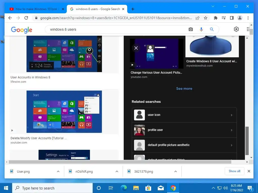The width and height of the screenshot is (258, 193).
Task: Open the User.png downloaded file
Action: pos(23,171)
